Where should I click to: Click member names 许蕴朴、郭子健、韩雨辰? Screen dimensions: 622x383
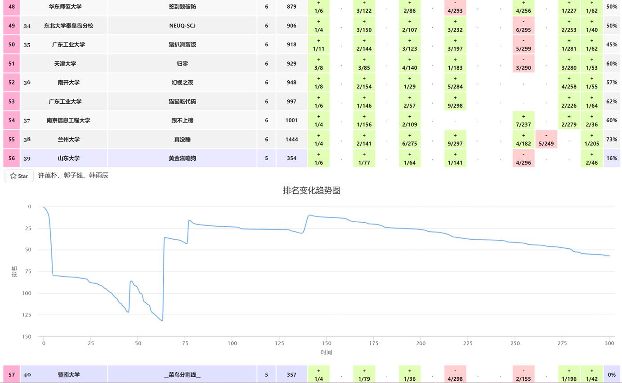(x=73, y=176)
